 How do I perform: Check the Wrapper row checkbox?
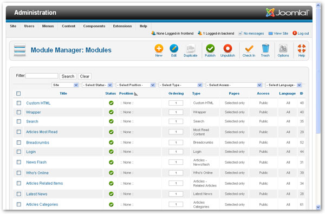point(18,112)
